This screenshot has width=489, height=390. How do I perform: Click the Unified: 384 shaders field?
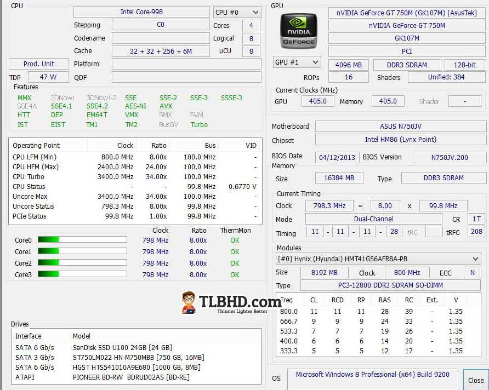tap(446, 77)
